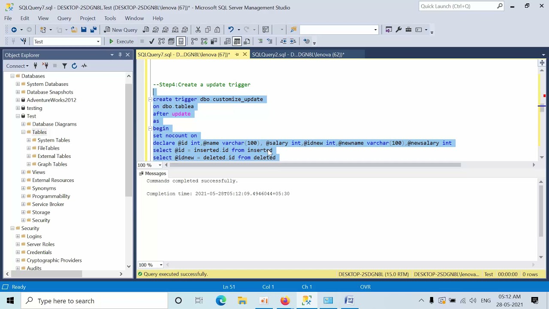
Task: Start a DAX query from toolbar
Action: point(185,30)
